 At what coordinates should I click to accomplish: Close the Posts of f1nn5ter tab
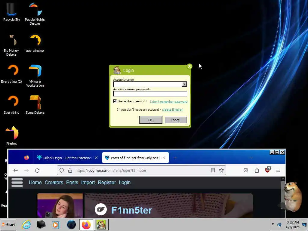[164, 158]
